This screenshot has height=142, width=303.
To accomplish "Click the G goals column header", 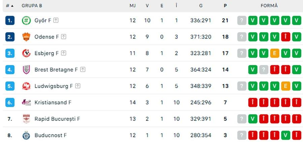I will click(x=201, y=6).
